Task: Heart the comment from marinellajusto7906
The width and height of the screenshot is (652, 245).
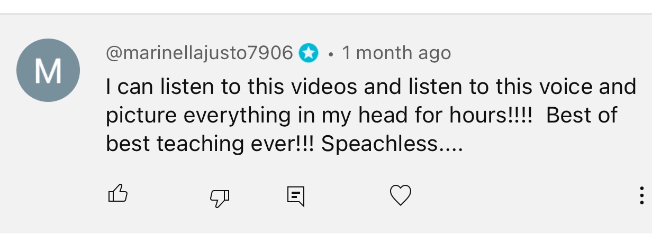Action: (x=401, y=196)
